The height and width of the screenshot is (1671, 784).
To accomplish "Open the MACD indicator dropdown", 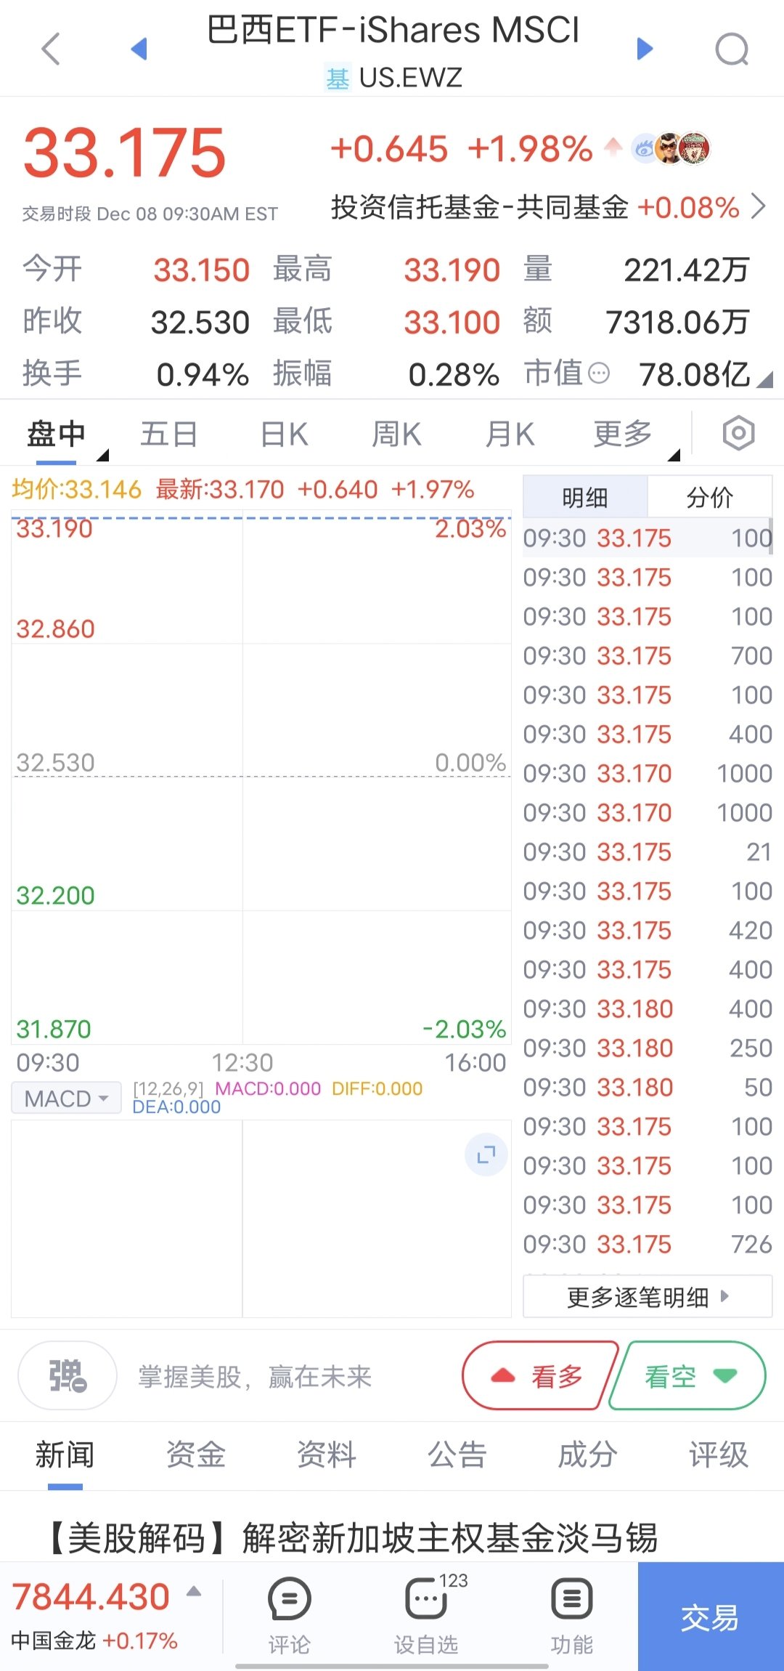I will [66, 1098].
